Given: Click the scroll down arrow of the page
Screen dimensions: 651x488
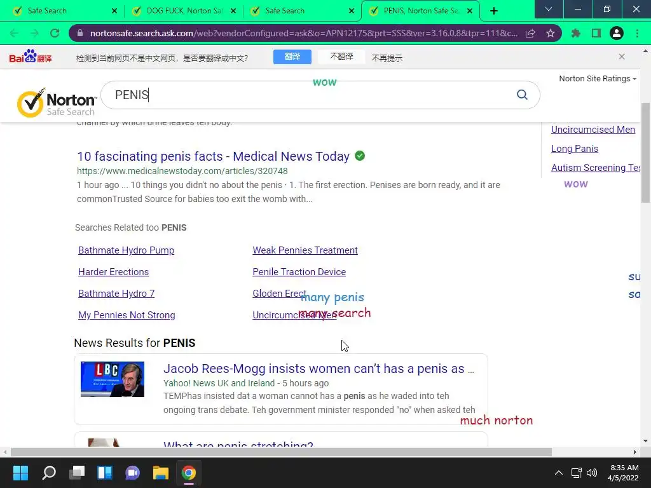Looking at the screenshot, I should tap(645, 441).
